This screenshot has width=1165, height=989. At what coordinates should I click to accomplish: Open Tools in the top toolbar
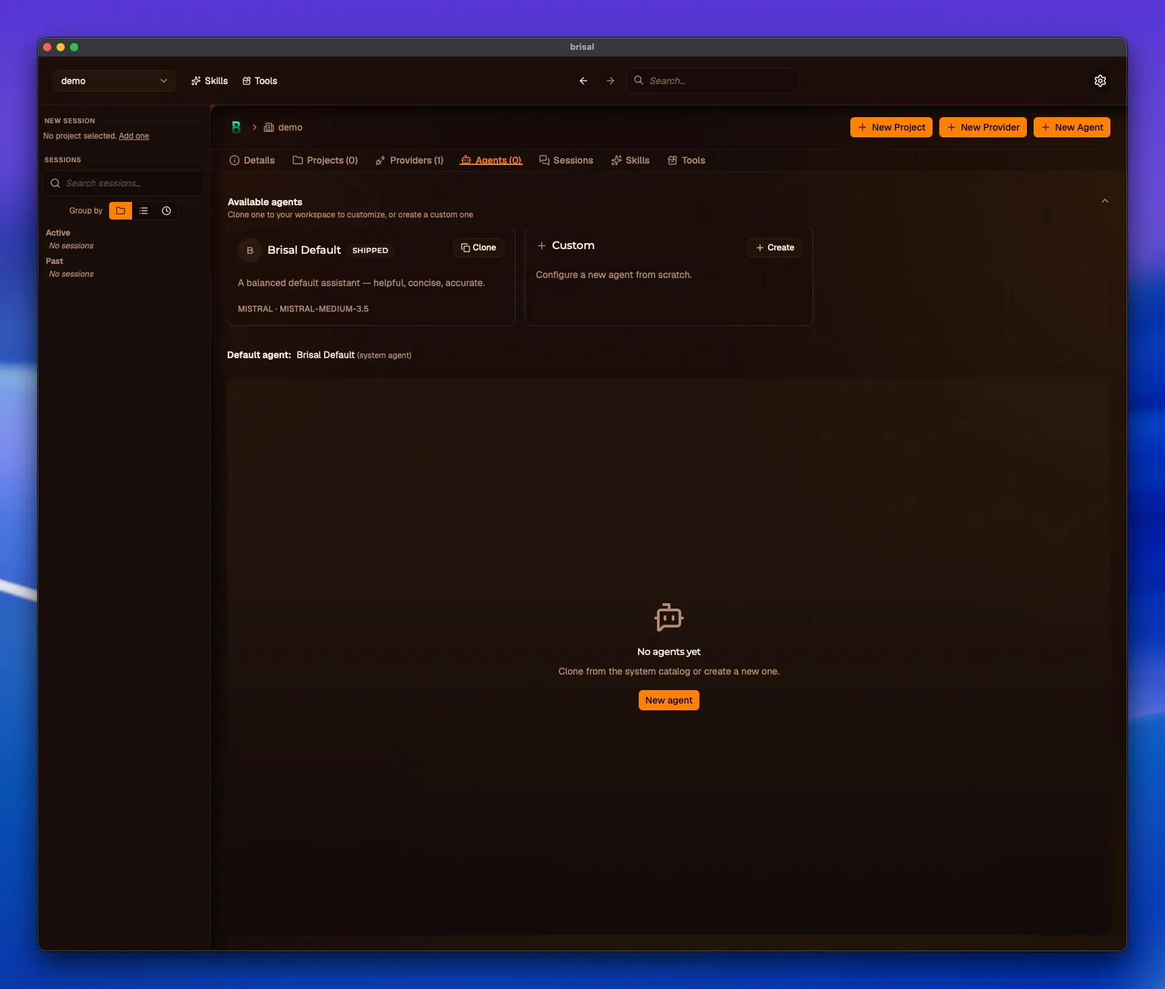click(x=260, y=81)
